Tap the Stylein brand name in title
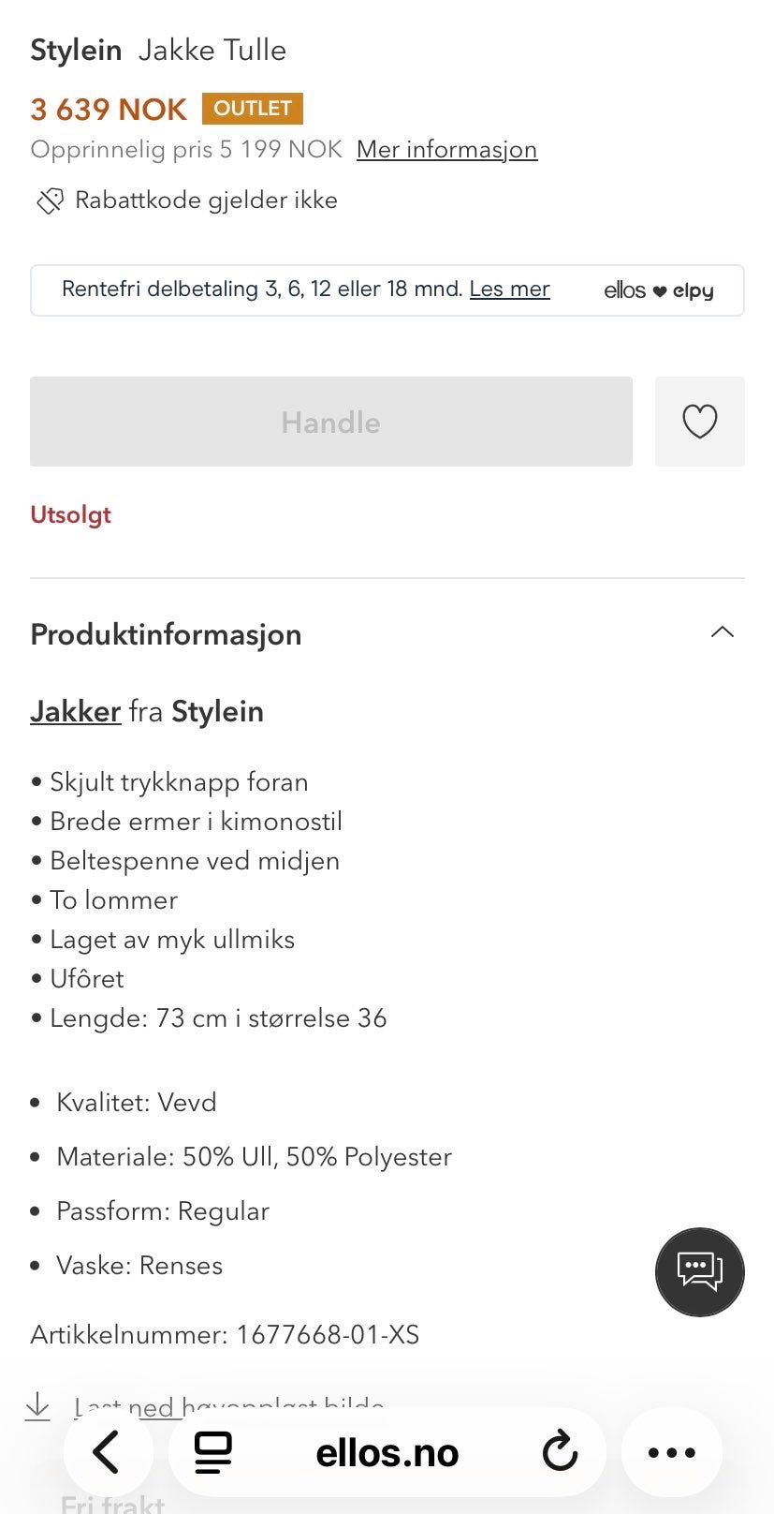The width and height of the screenshot is (774, 1514). click(76, 50)
